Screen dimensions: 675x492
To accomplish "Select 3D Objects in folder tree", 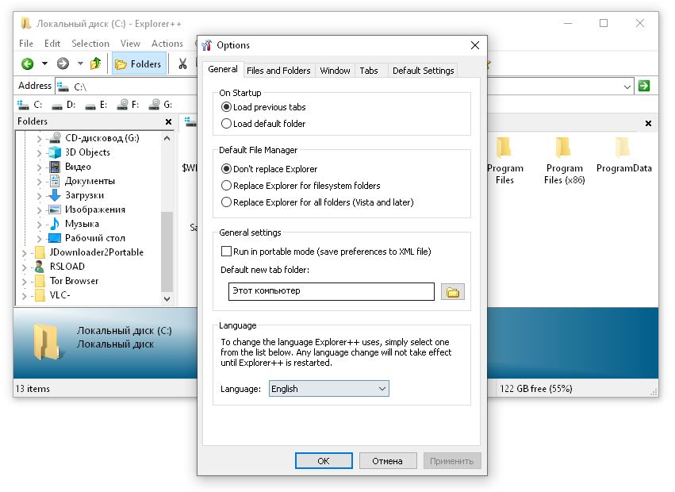I will [87, 152].
